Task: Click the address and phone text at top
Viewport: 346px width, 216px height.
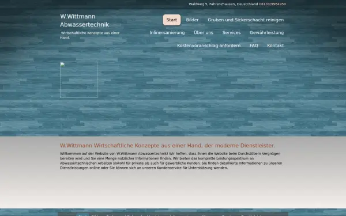Action: pos(238,4)
